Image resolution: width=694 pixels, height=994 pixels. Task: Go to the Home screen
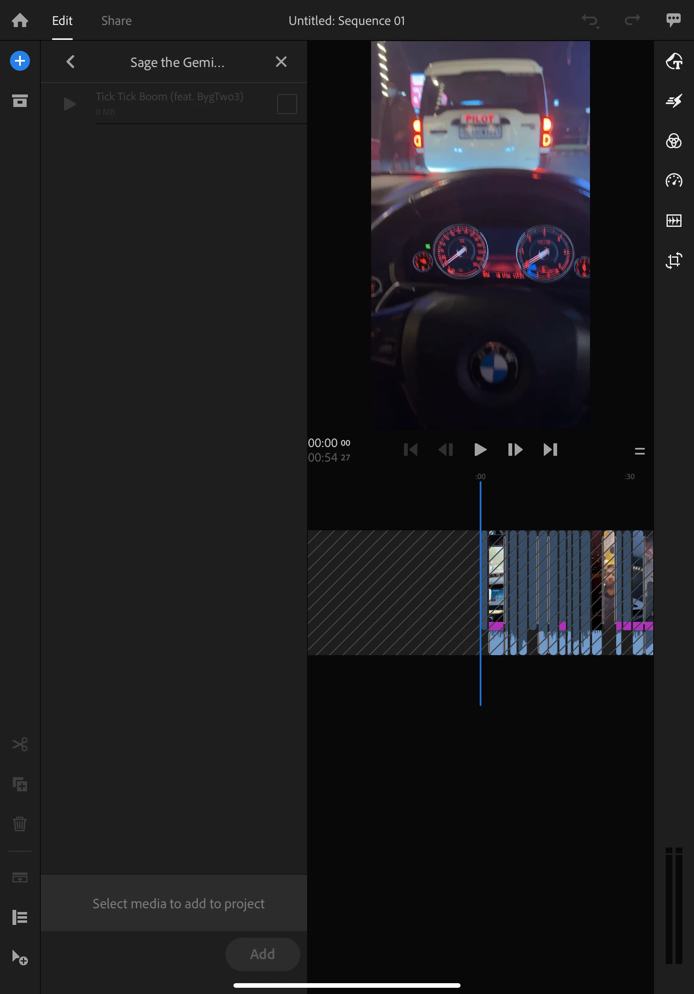tap(20, 20)
